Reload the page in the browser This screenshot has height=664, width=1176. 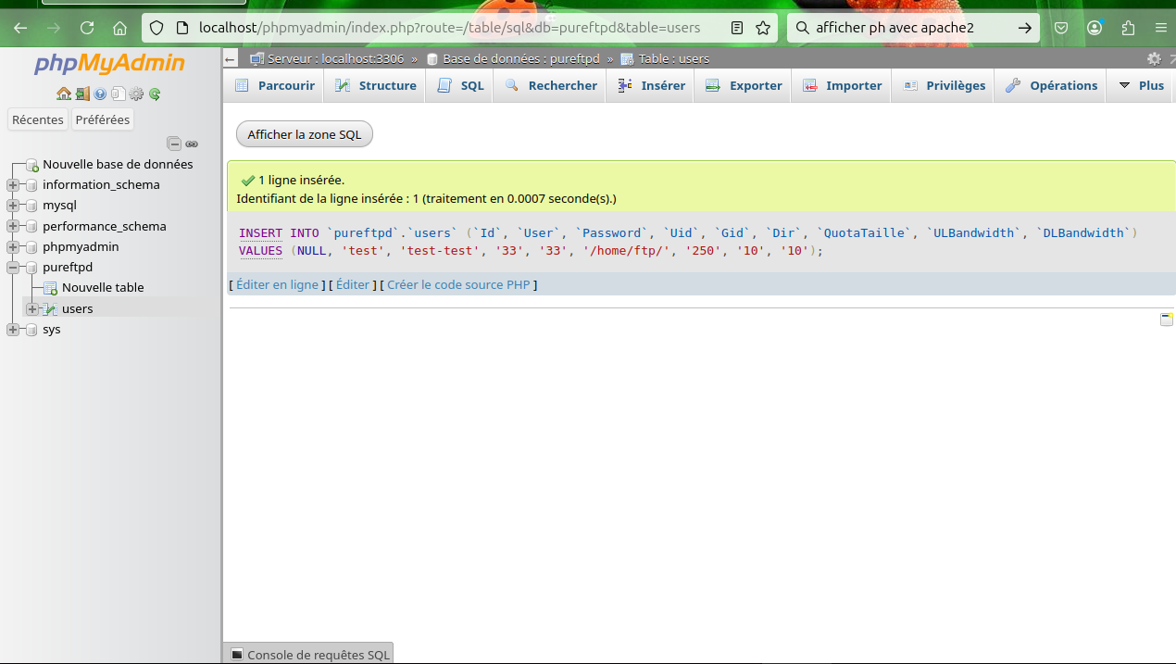pos(87,28)
